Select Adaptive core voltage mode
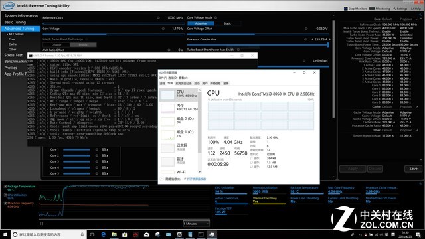 pos(201,23)
